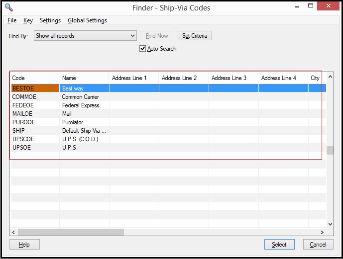Viewport: 343px width, 259px height.
Task: Click the horizontal scrollbar right arrow
Action: pyautogui.click(x=322, y=232)
